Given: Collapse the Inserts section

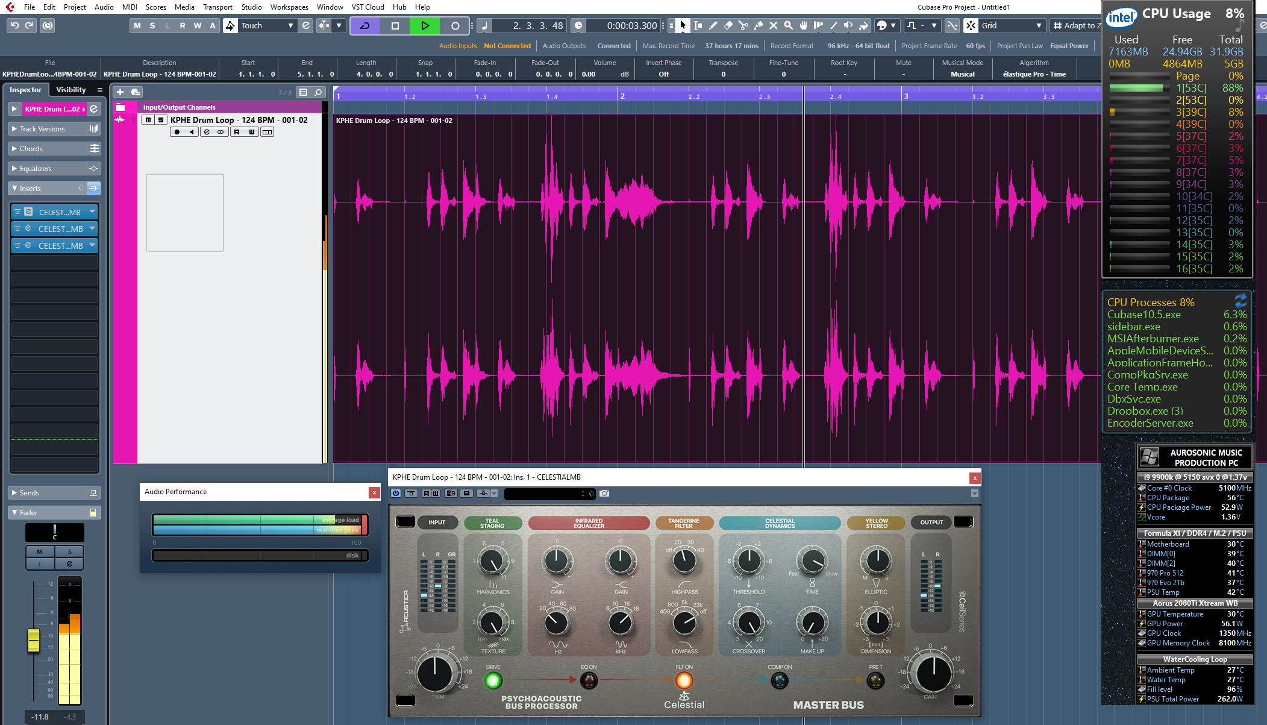Looking at the screenshot, I should click(x=14, y=189).
